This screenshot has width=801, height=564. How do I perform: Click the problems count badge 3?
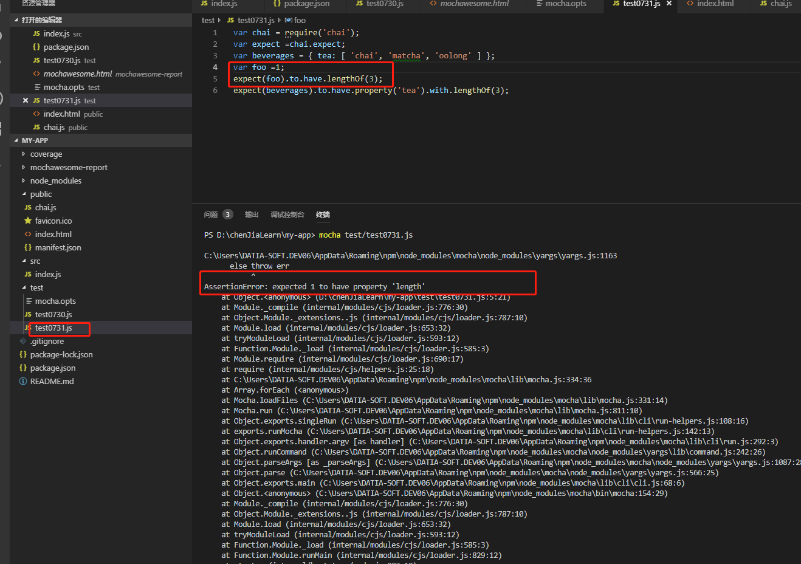pyautogui.click(x=227, y=215)
